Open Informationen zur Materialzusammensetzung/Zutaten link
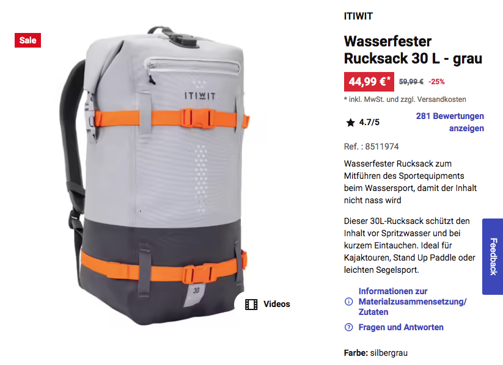The height and width of the screenshot is (365, 503). (412, 302)
